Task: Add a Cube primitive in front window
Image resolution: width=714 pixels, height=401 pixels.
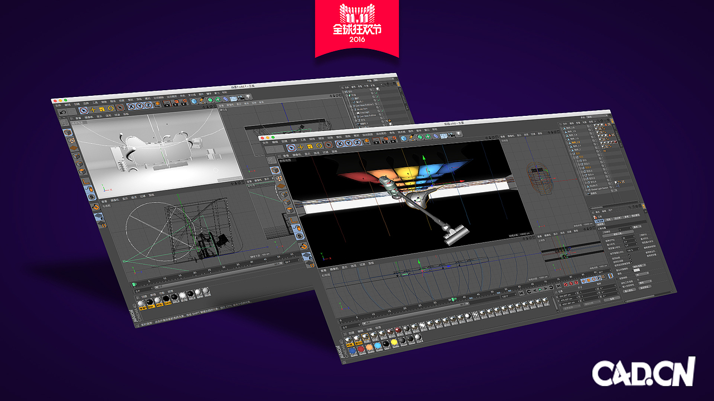Action: [x=404, y=138]
